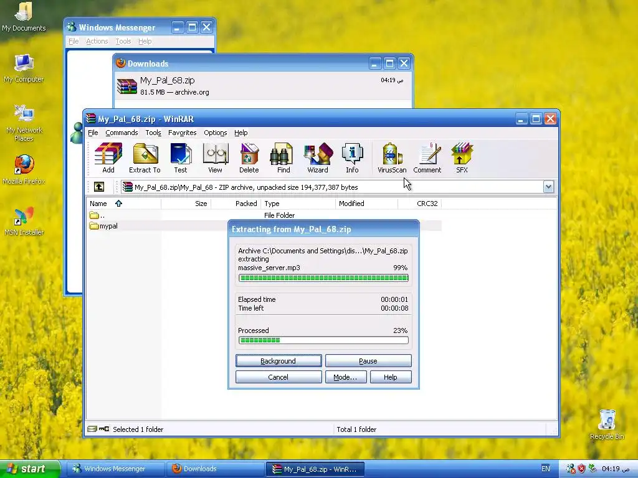Select the parent '..' folder entry
The width and height of the screenshot is (638, 478).
point(97,215)
